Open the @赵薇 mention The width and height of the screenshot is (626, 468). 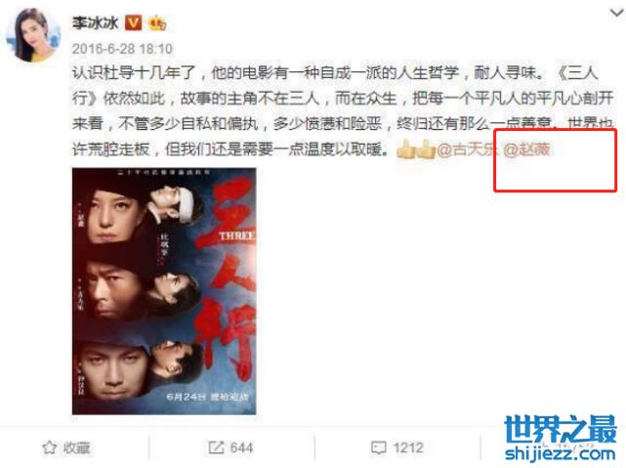coord(526,149)
